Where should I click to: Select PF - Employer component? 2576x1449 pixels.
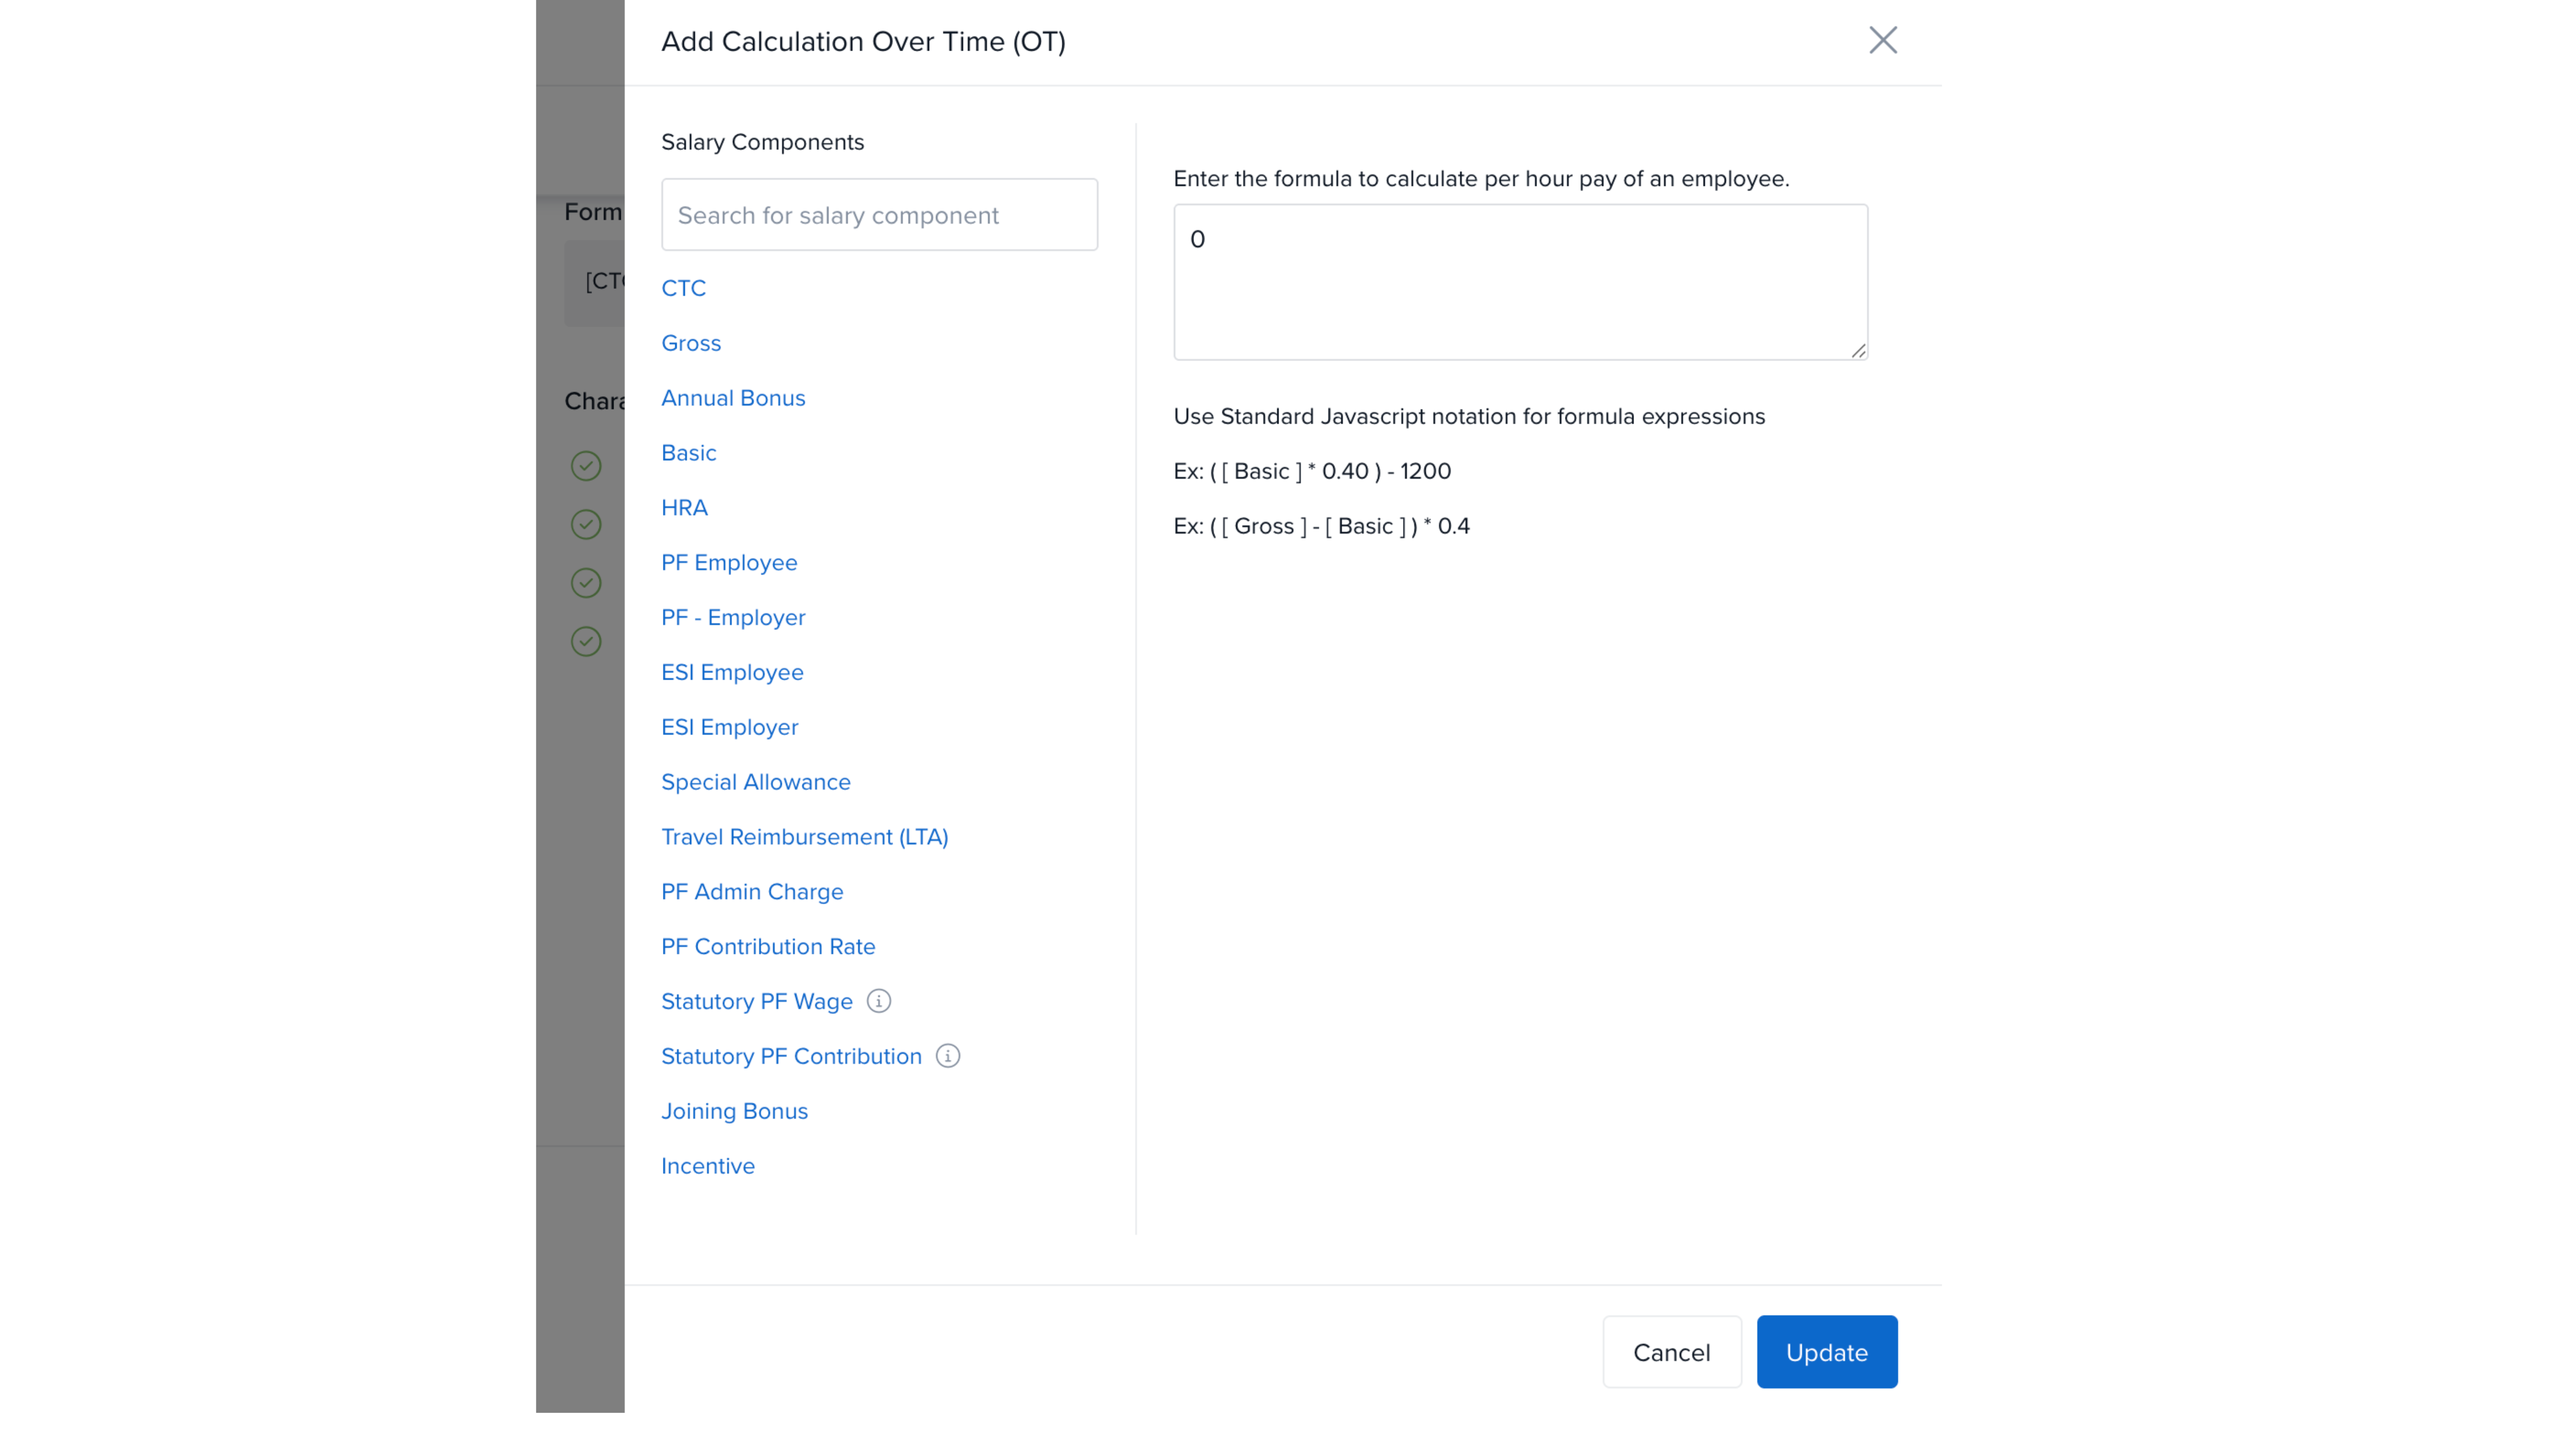click(x=732, y=618)
